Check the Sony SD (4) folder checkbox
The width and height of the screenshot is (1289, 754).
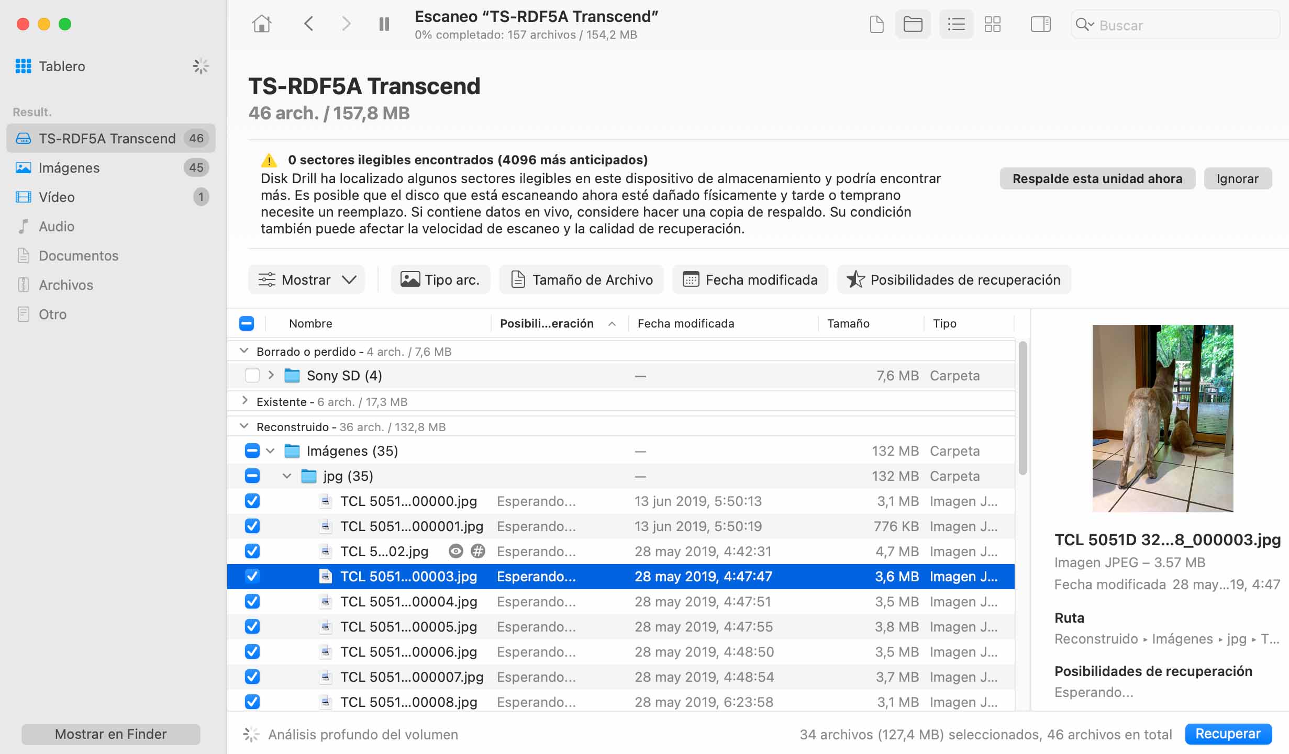pos(252,376)
